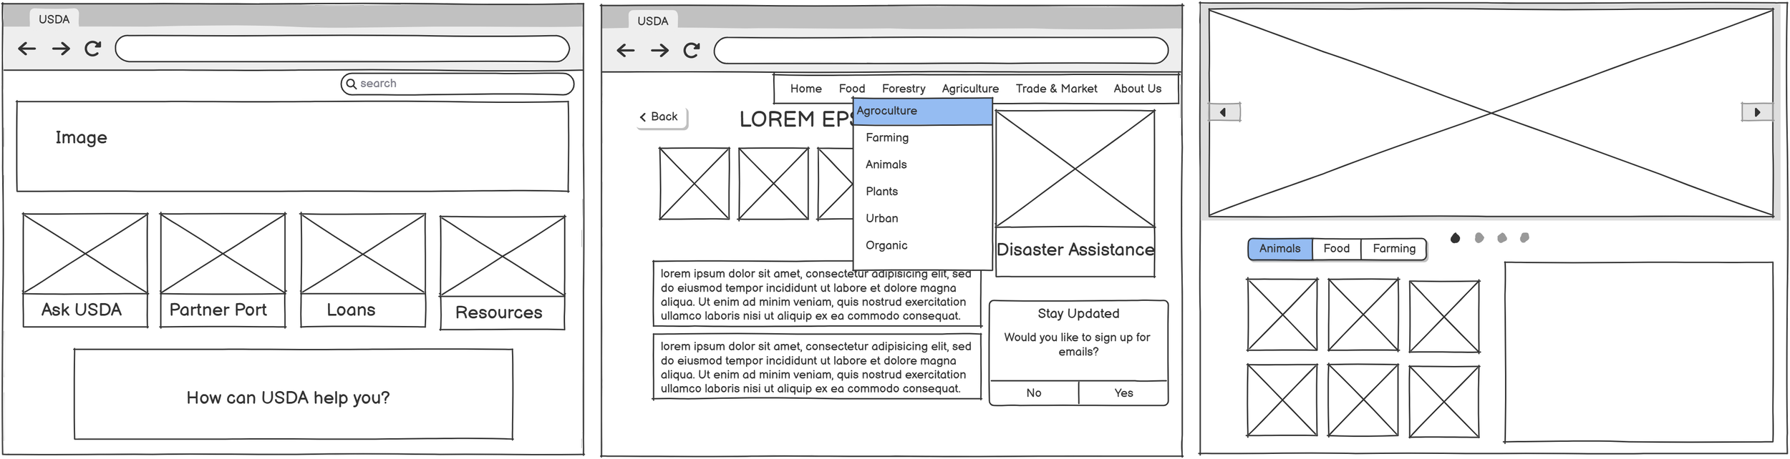Open the Trade & Market menu item

(1056, 89)
